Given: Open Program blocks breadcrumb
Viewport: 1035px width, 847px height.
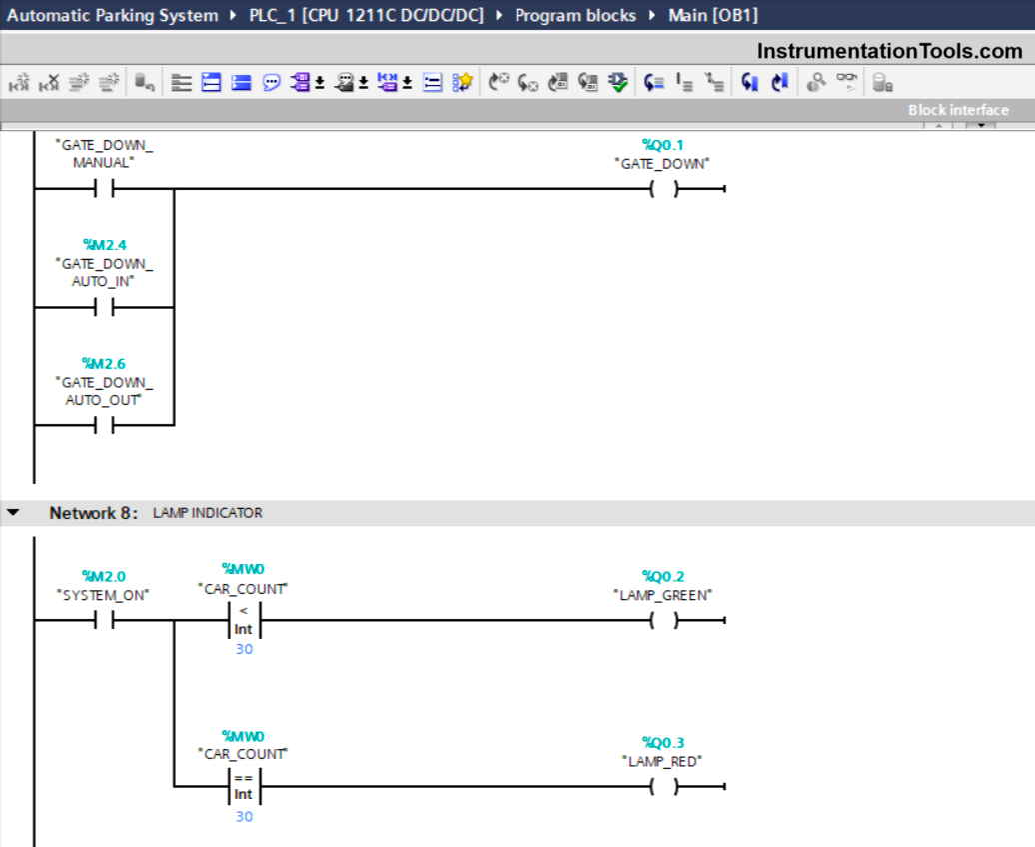Looking at the screenshot, I should (575, 15).
